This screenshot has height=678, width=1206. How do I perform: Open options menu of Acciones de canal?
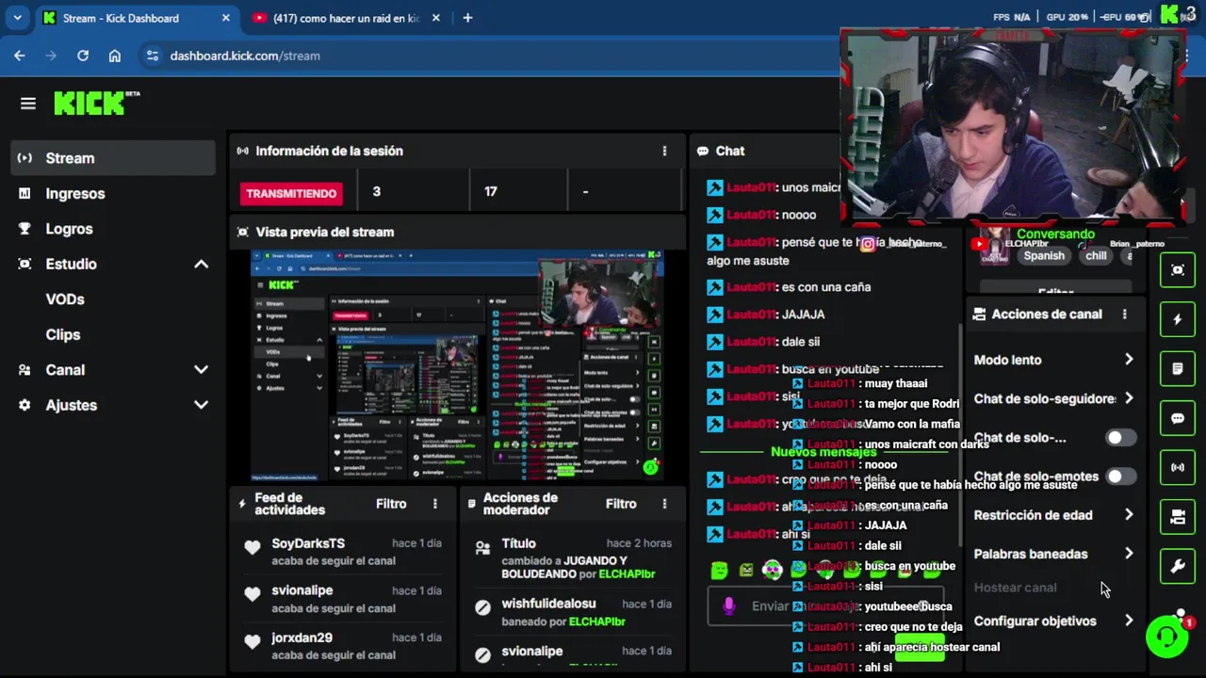tap(1124, 315)
